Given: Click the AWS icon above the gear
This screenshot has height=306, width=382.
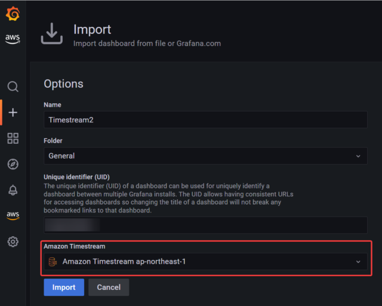Looking at the screenshot, I should (x=13, y=215).
